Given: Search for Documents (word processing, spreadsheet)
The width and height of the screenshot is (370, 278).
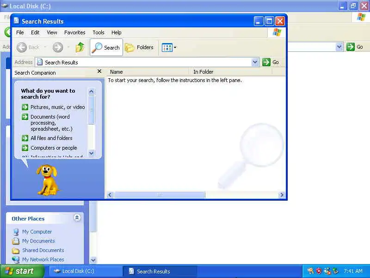Looking at the screenshot, I should point(51,123).
